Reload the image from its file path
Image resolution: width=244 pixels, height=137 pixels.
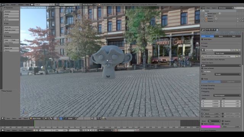click(239, 56)
